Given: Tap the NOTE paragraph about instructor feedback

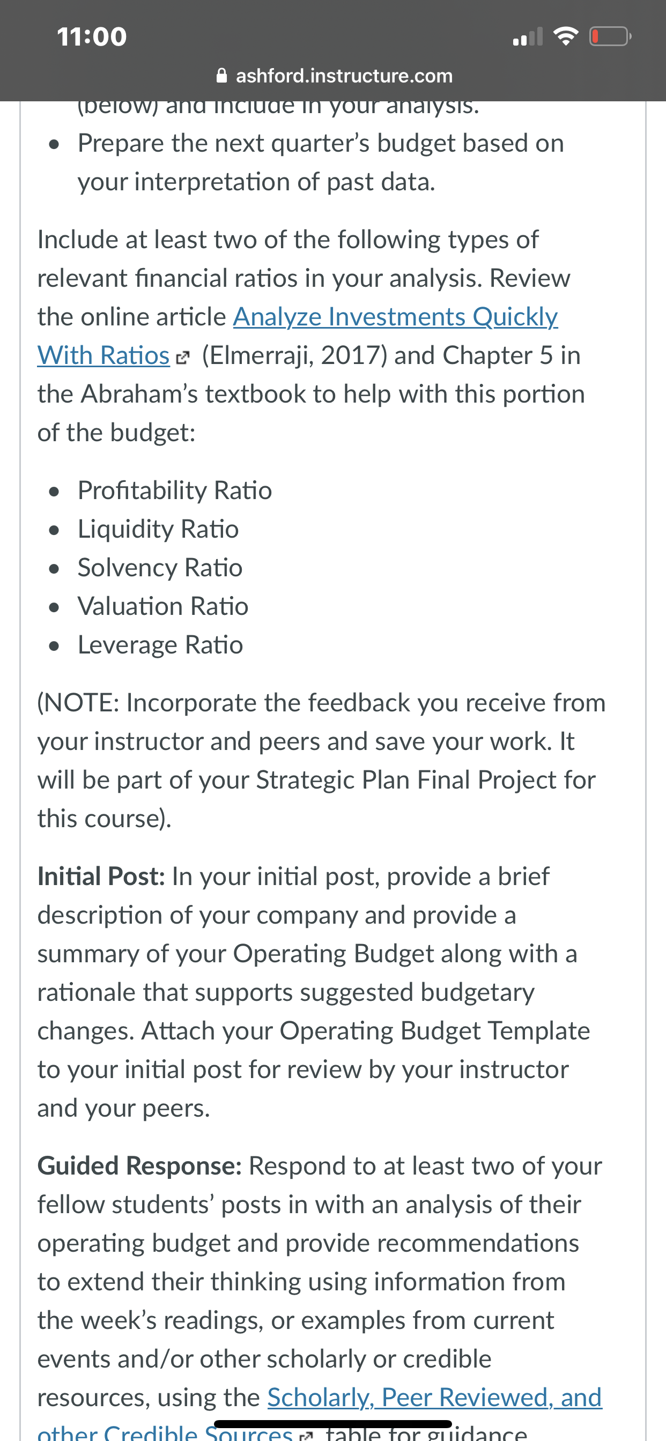Looking at the screenshot, I should pyautogui.click(x=321, y=761).
